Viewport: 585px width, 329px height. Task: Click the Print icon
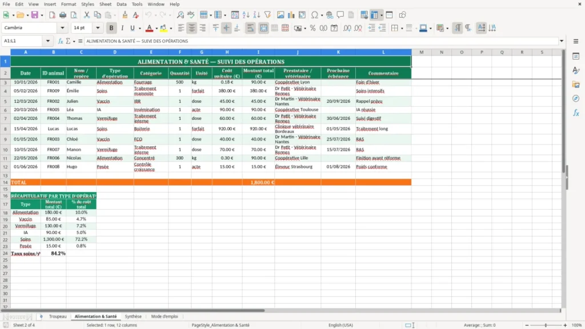[63, 15]
